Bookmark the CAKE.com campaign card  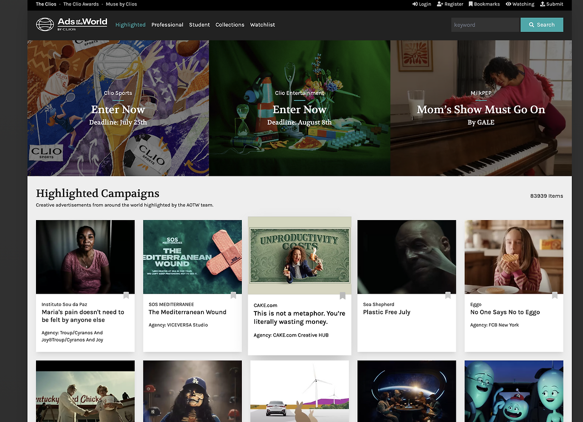[343, 296]
